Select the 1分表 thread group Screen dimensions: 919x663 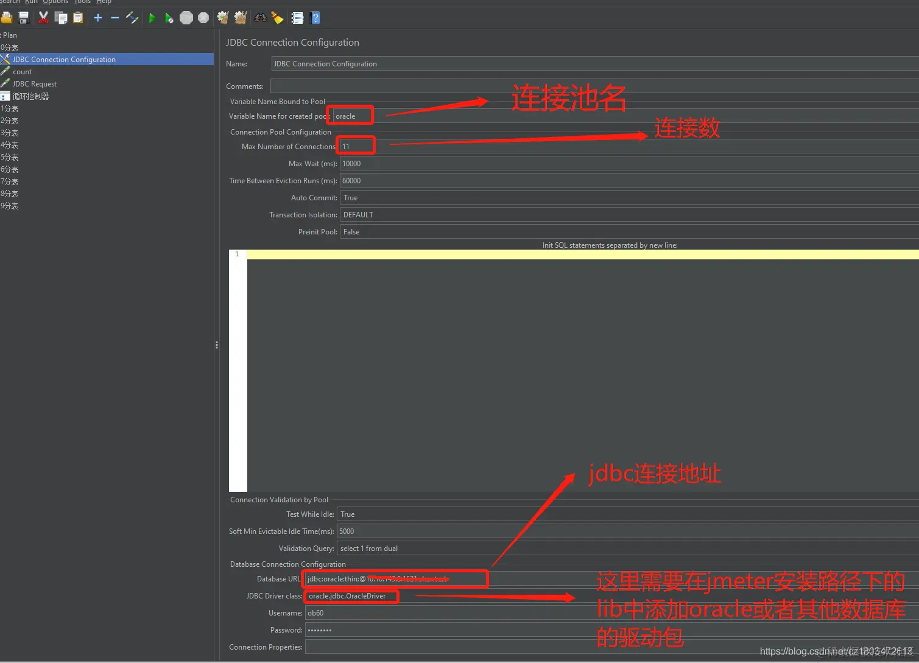point(10,108)
